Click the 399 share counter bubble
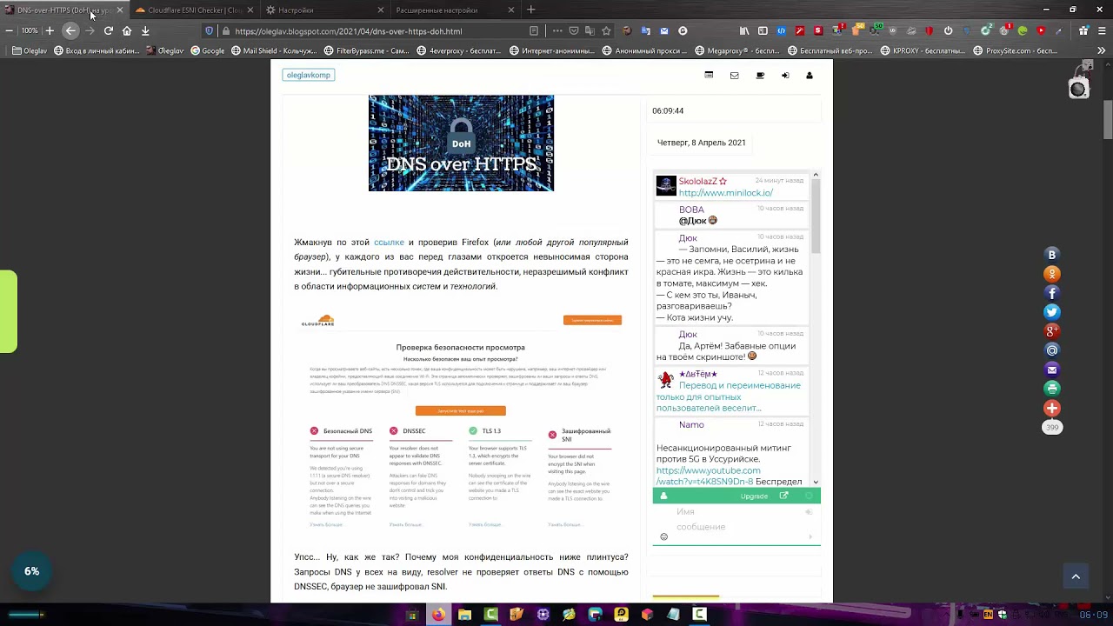 [1052, 427]
